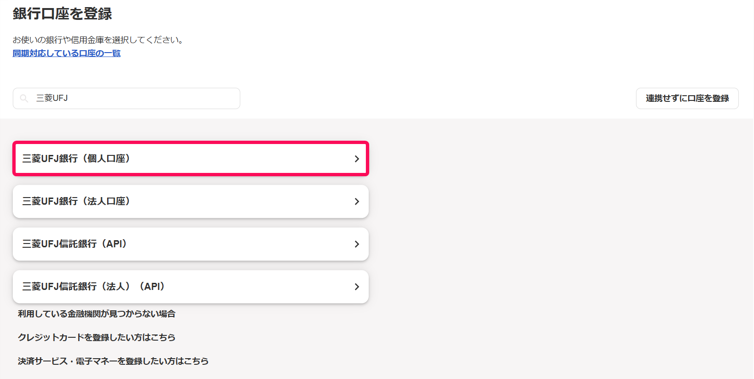Click chevron arrow for 三菱UFJ信託銀行（API）

coord(357,244)
